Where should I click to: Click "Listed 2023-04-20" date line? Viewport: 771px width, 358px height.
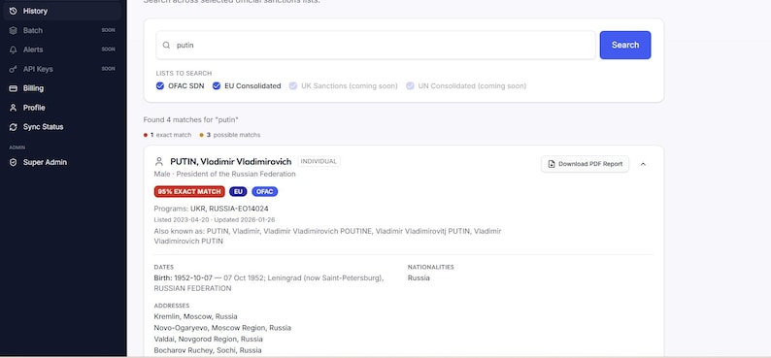click(215, 220)
